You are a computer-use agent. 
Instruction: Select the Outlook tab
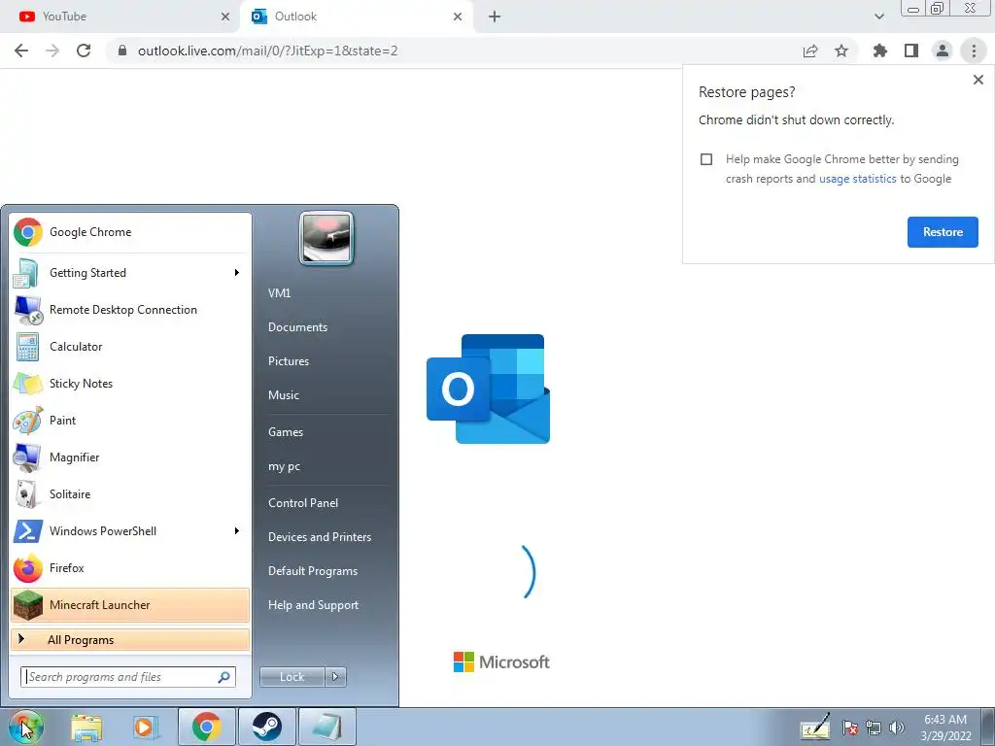point(356,17)
